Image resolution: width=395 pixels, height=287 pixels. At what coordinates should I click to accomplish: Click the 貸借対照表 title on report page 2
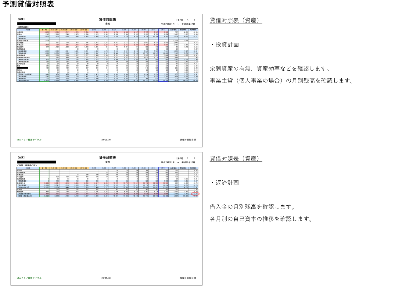[107, 158]
